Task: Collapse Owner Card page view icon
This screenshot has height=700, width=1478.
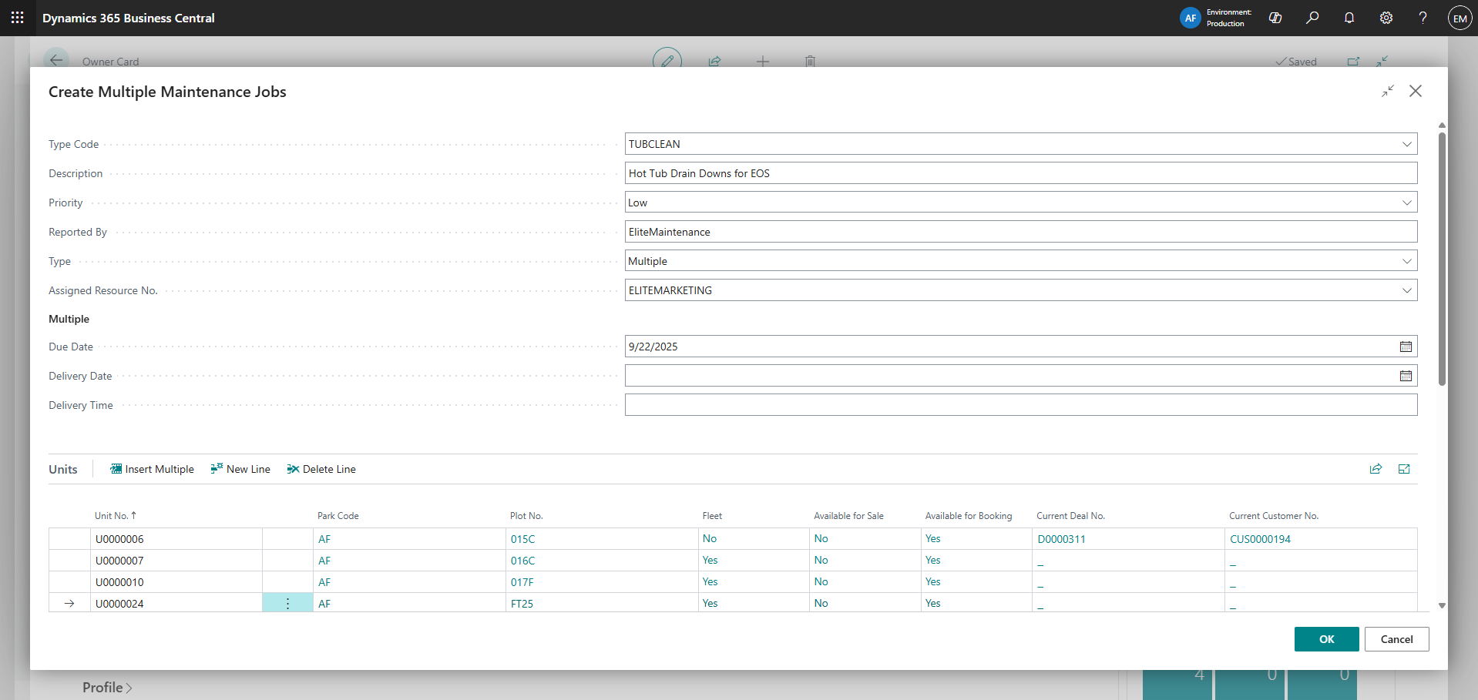Action: point(1382,61)
